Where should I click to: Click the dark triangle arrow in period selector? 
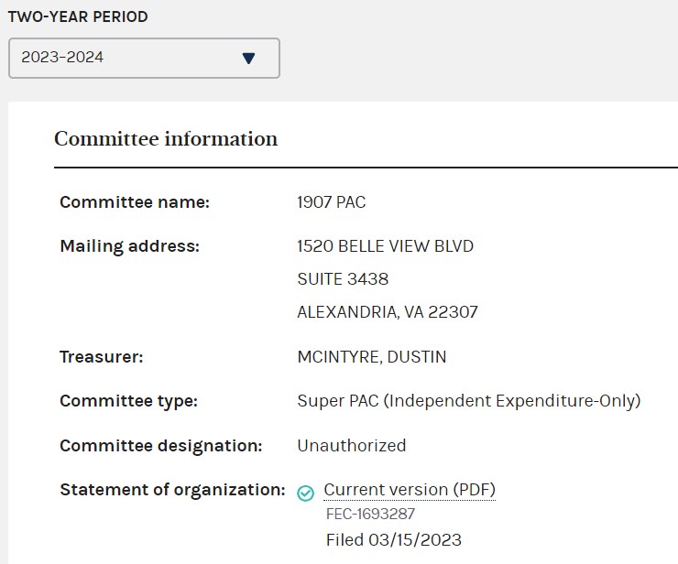(x=248, y=58)
